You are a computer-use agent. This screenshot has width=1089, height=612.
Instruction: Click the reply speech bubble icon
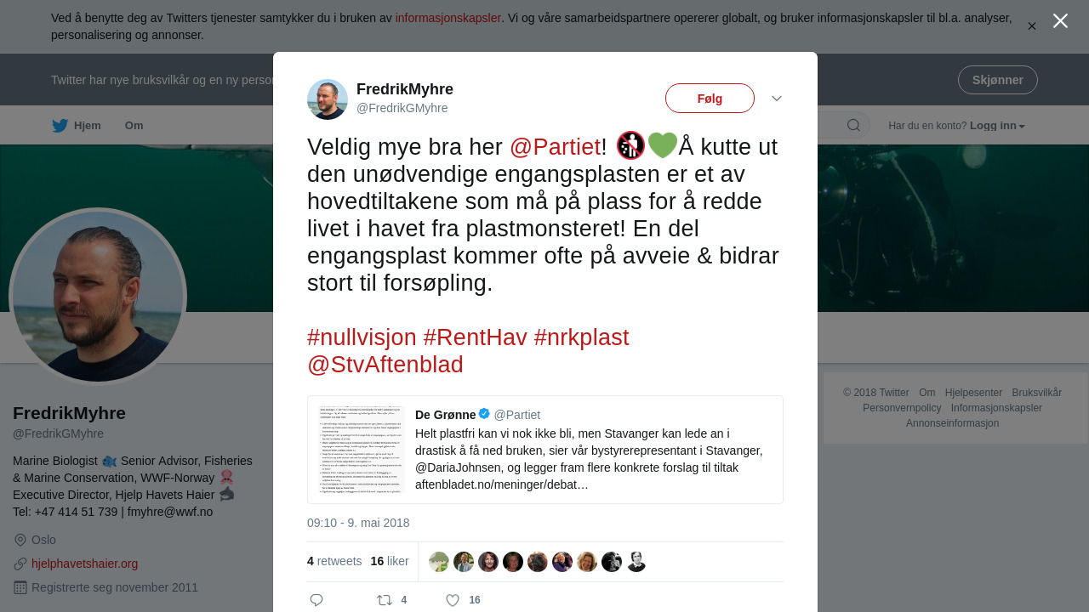(x=316, y=600)
